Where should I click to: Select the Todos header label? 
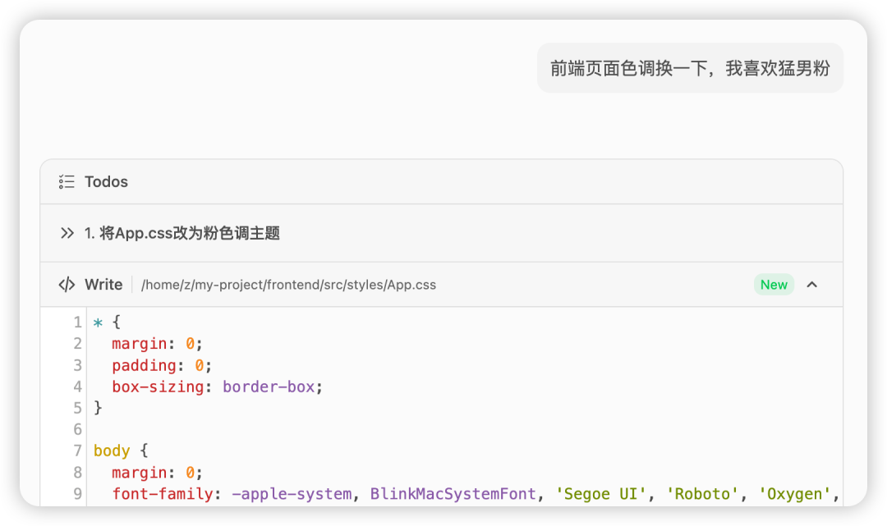[107, 181]
